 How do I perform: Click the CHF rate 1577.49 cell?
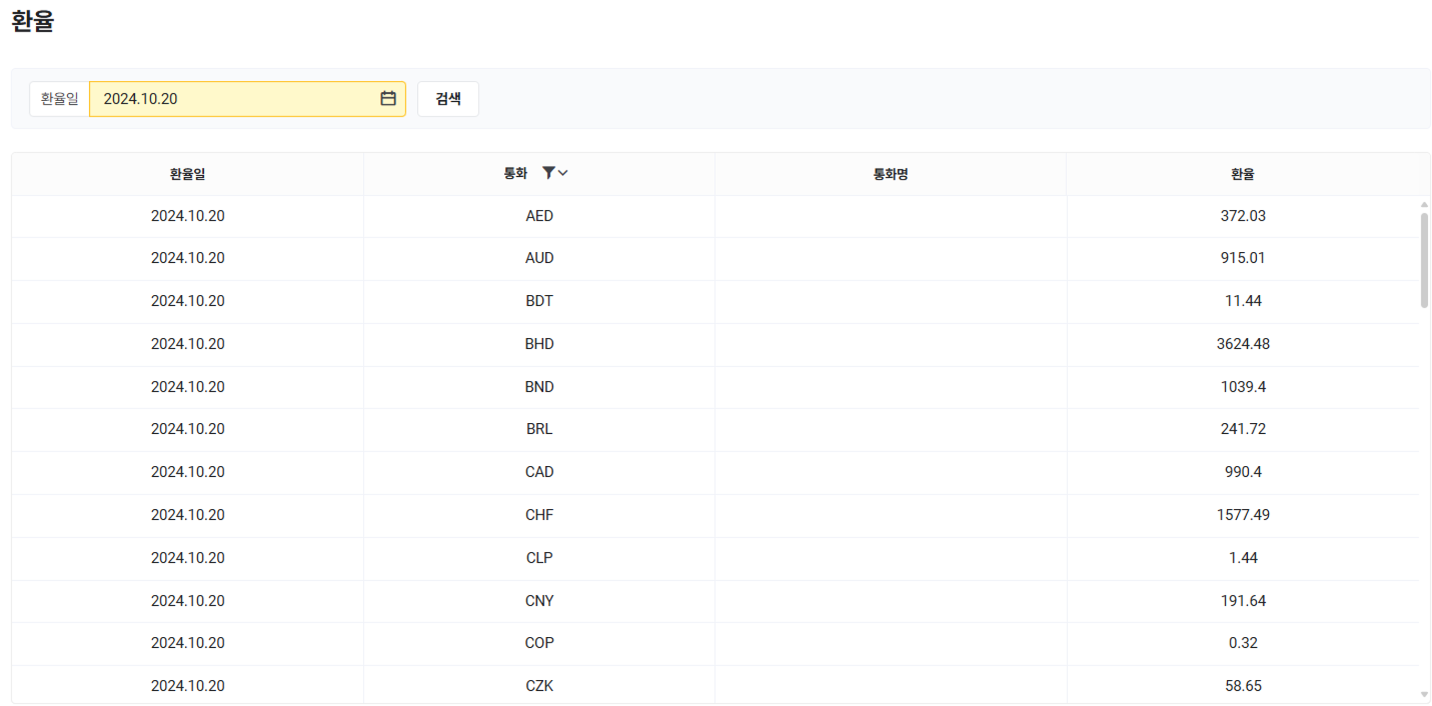1243,515
